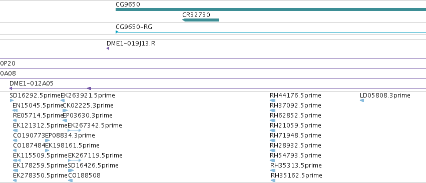Click the 0P20 BAC track line
Image resolution: width=426 pixels, height=183 pixels.
[213, 68]
